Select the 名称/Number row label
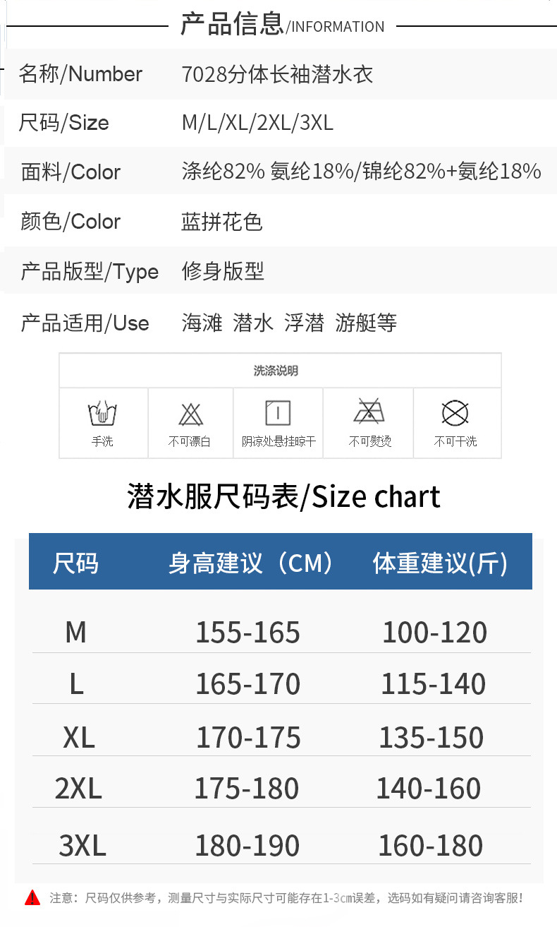 (80, 74)
